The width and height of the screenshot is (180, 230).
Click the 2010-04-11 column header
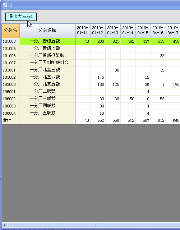(83, 31)
